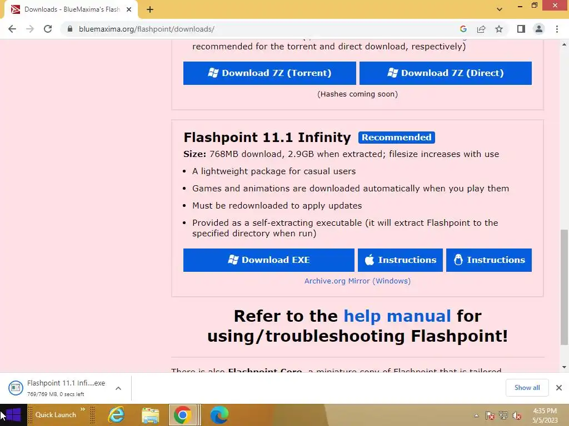569x426 pixels.
Task: Launch Microsoft Edge from taskbar
Action: pyautogui.click(x=219, y=415)
